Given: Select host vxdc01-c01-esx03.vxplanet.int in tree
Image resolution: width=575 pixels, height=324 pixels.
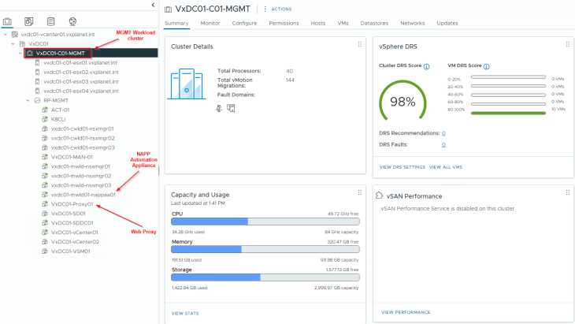Looking at the screenshot, I should pyautogui.click(x=80, y=81).
